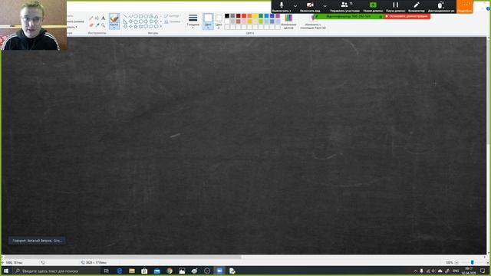The image size is (491, 276).
Task: Click the horizontal canvas scrollbar
Action: 122,257
